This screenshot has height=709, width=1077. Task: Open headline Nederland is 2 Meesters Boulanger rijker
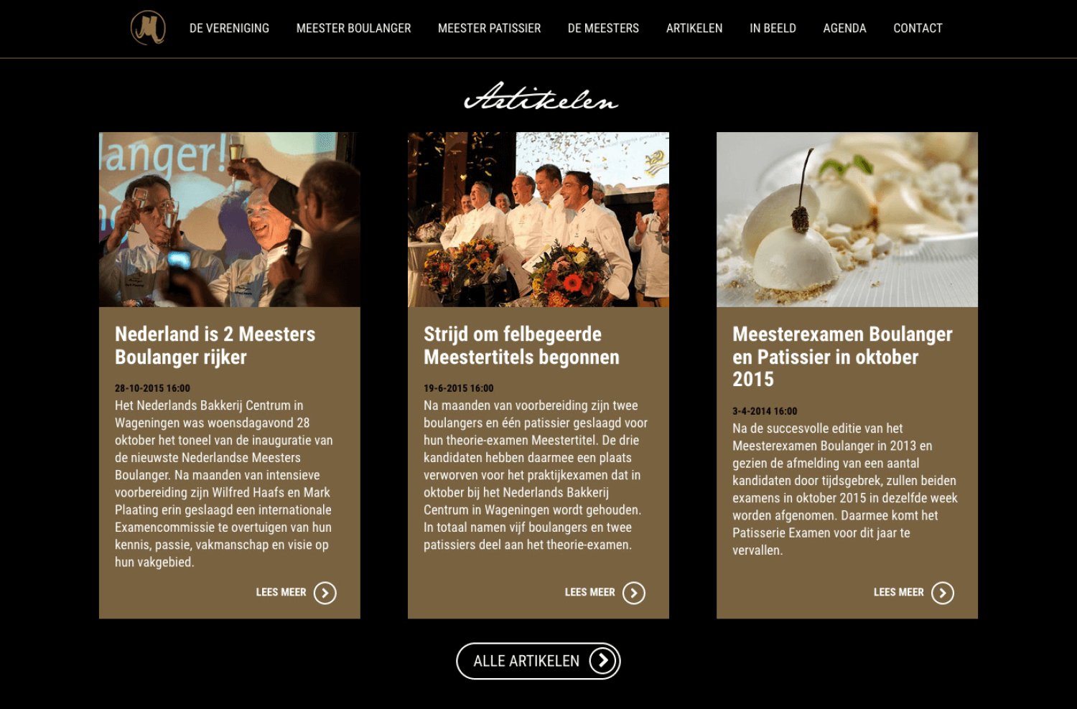tap(215, 345)
